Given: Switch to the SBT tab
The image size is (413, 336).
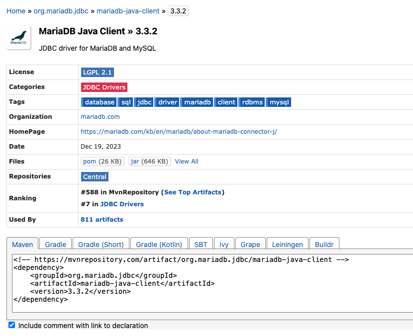Looking at the screenshot, I should [x=201, y=245].
